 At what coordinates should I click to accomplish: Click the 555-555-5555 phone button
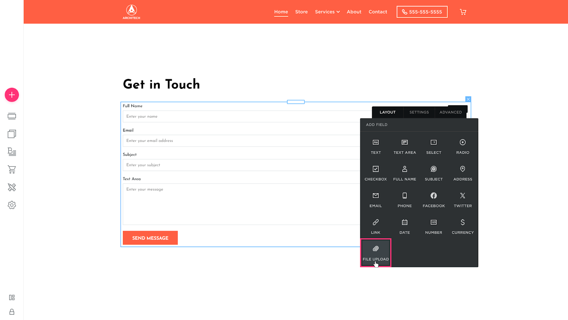click(x=422, y=12)
